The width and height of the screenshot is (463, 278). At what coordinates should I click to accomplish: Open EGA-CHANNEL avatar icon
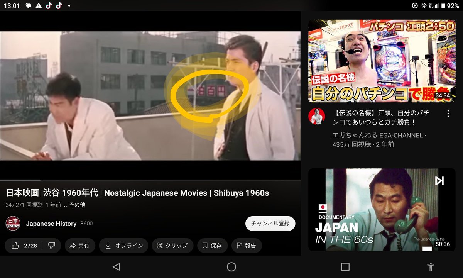(x=317, y=116)
